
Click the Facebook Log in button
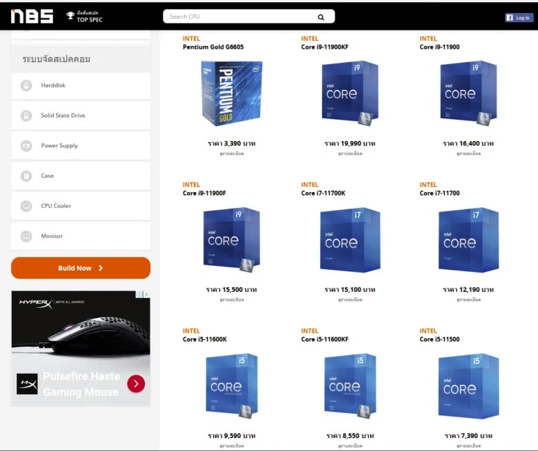(x=519, y=17)
